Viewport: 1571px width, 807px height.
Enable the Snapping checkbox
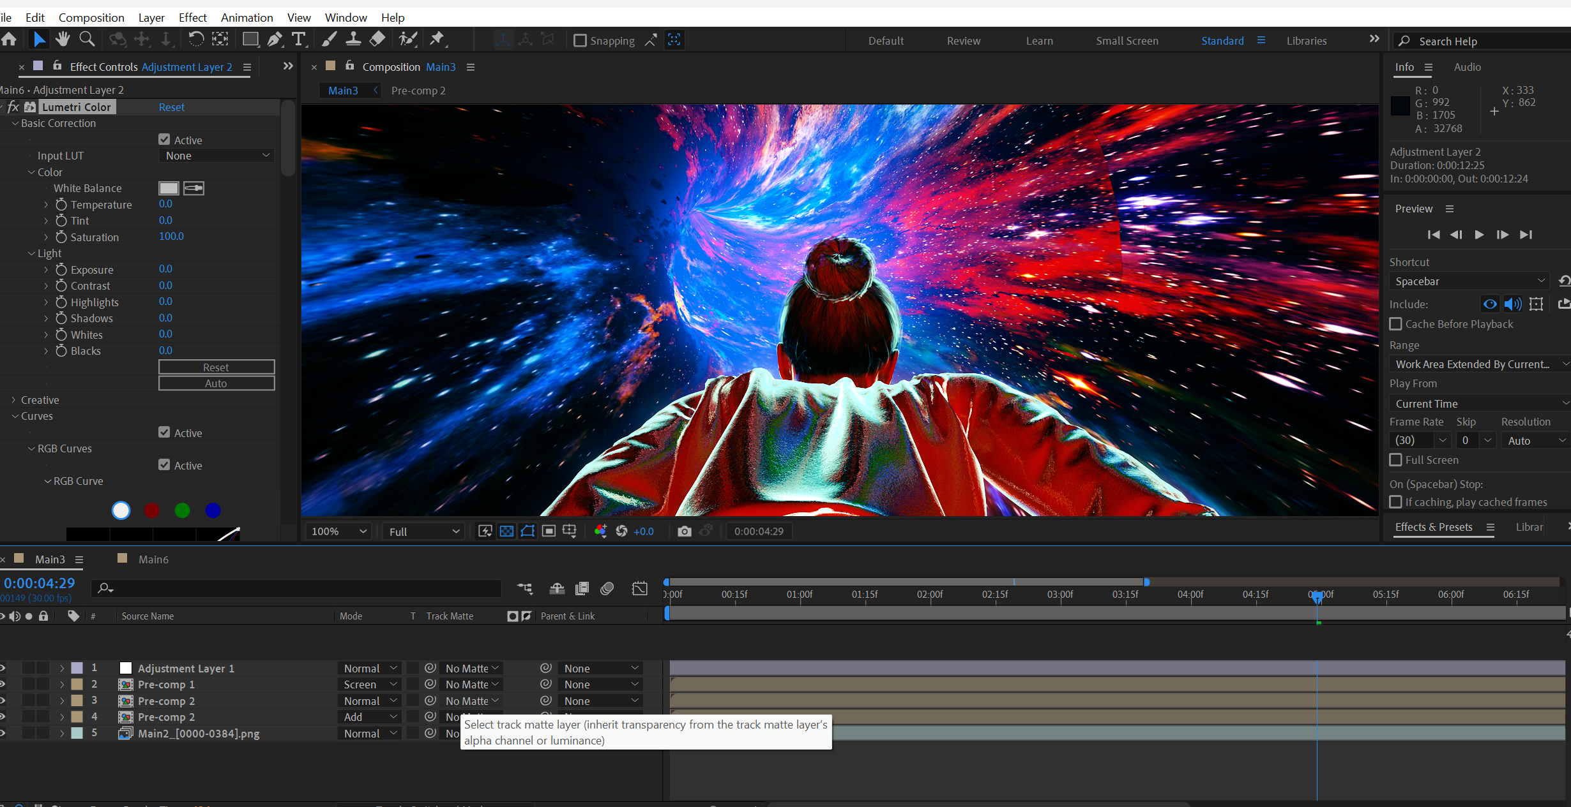[580, 41]
